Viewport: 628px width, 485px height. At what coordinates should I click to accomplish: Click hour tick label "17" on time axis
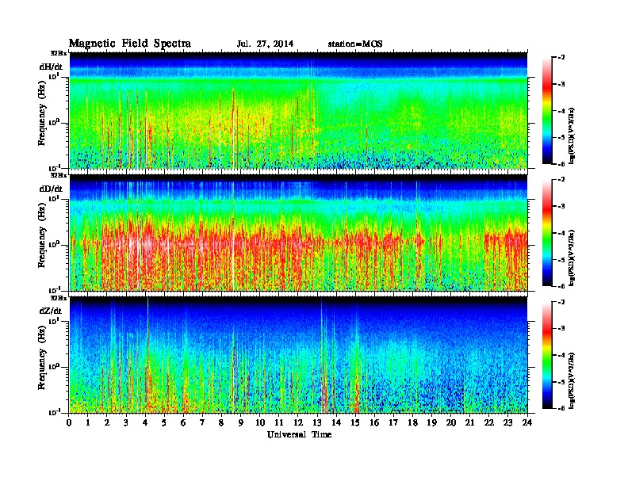point(393,422)
